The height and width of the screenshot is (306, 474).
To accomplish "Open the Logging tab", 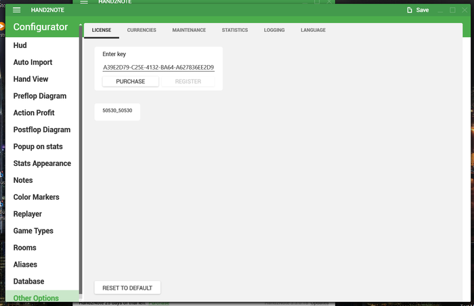I will (274, 30).
